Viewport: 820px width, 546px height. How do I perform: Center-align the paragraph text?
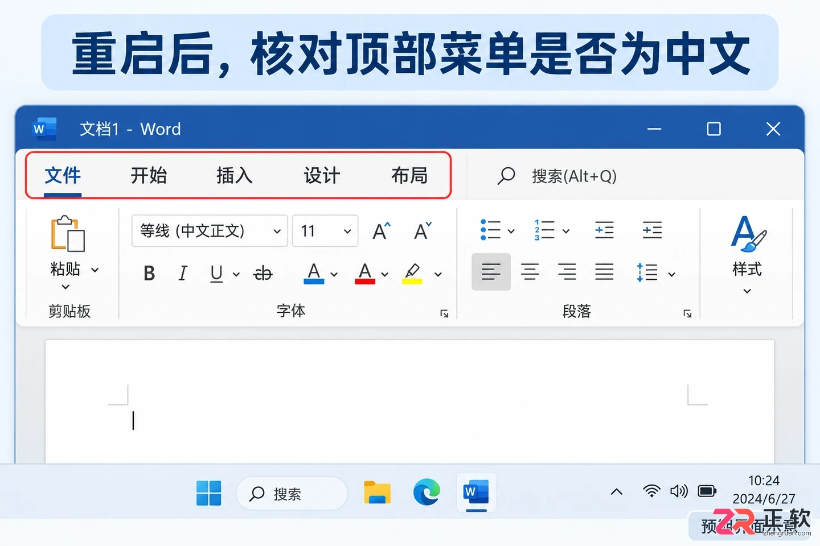pos(530,272)
